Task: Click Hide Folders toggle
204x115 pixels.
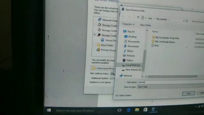Action: point(123,96)
